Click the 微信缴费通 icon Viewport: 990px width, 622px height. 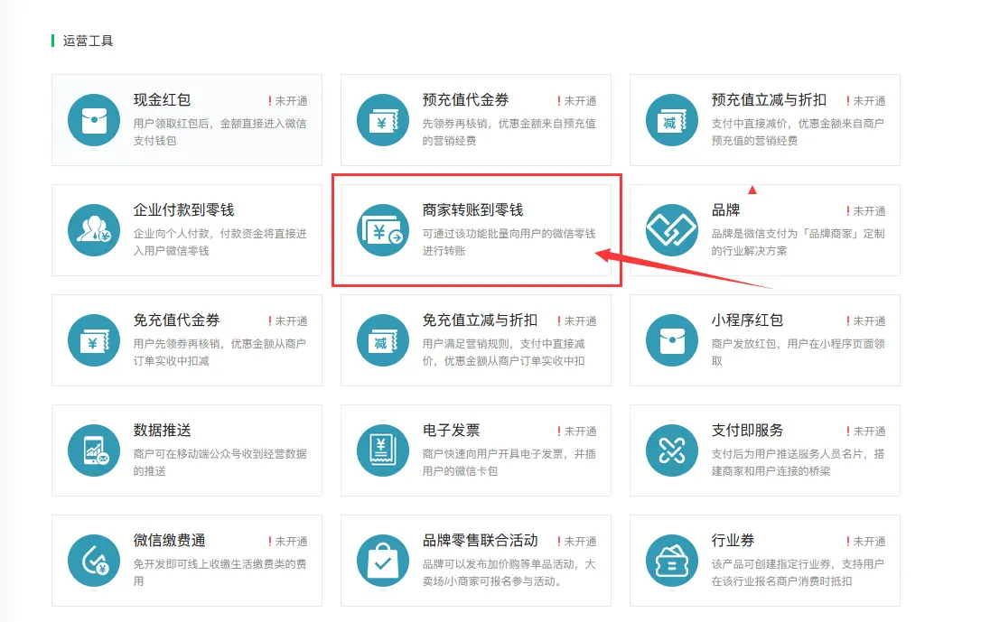point(94,561)
